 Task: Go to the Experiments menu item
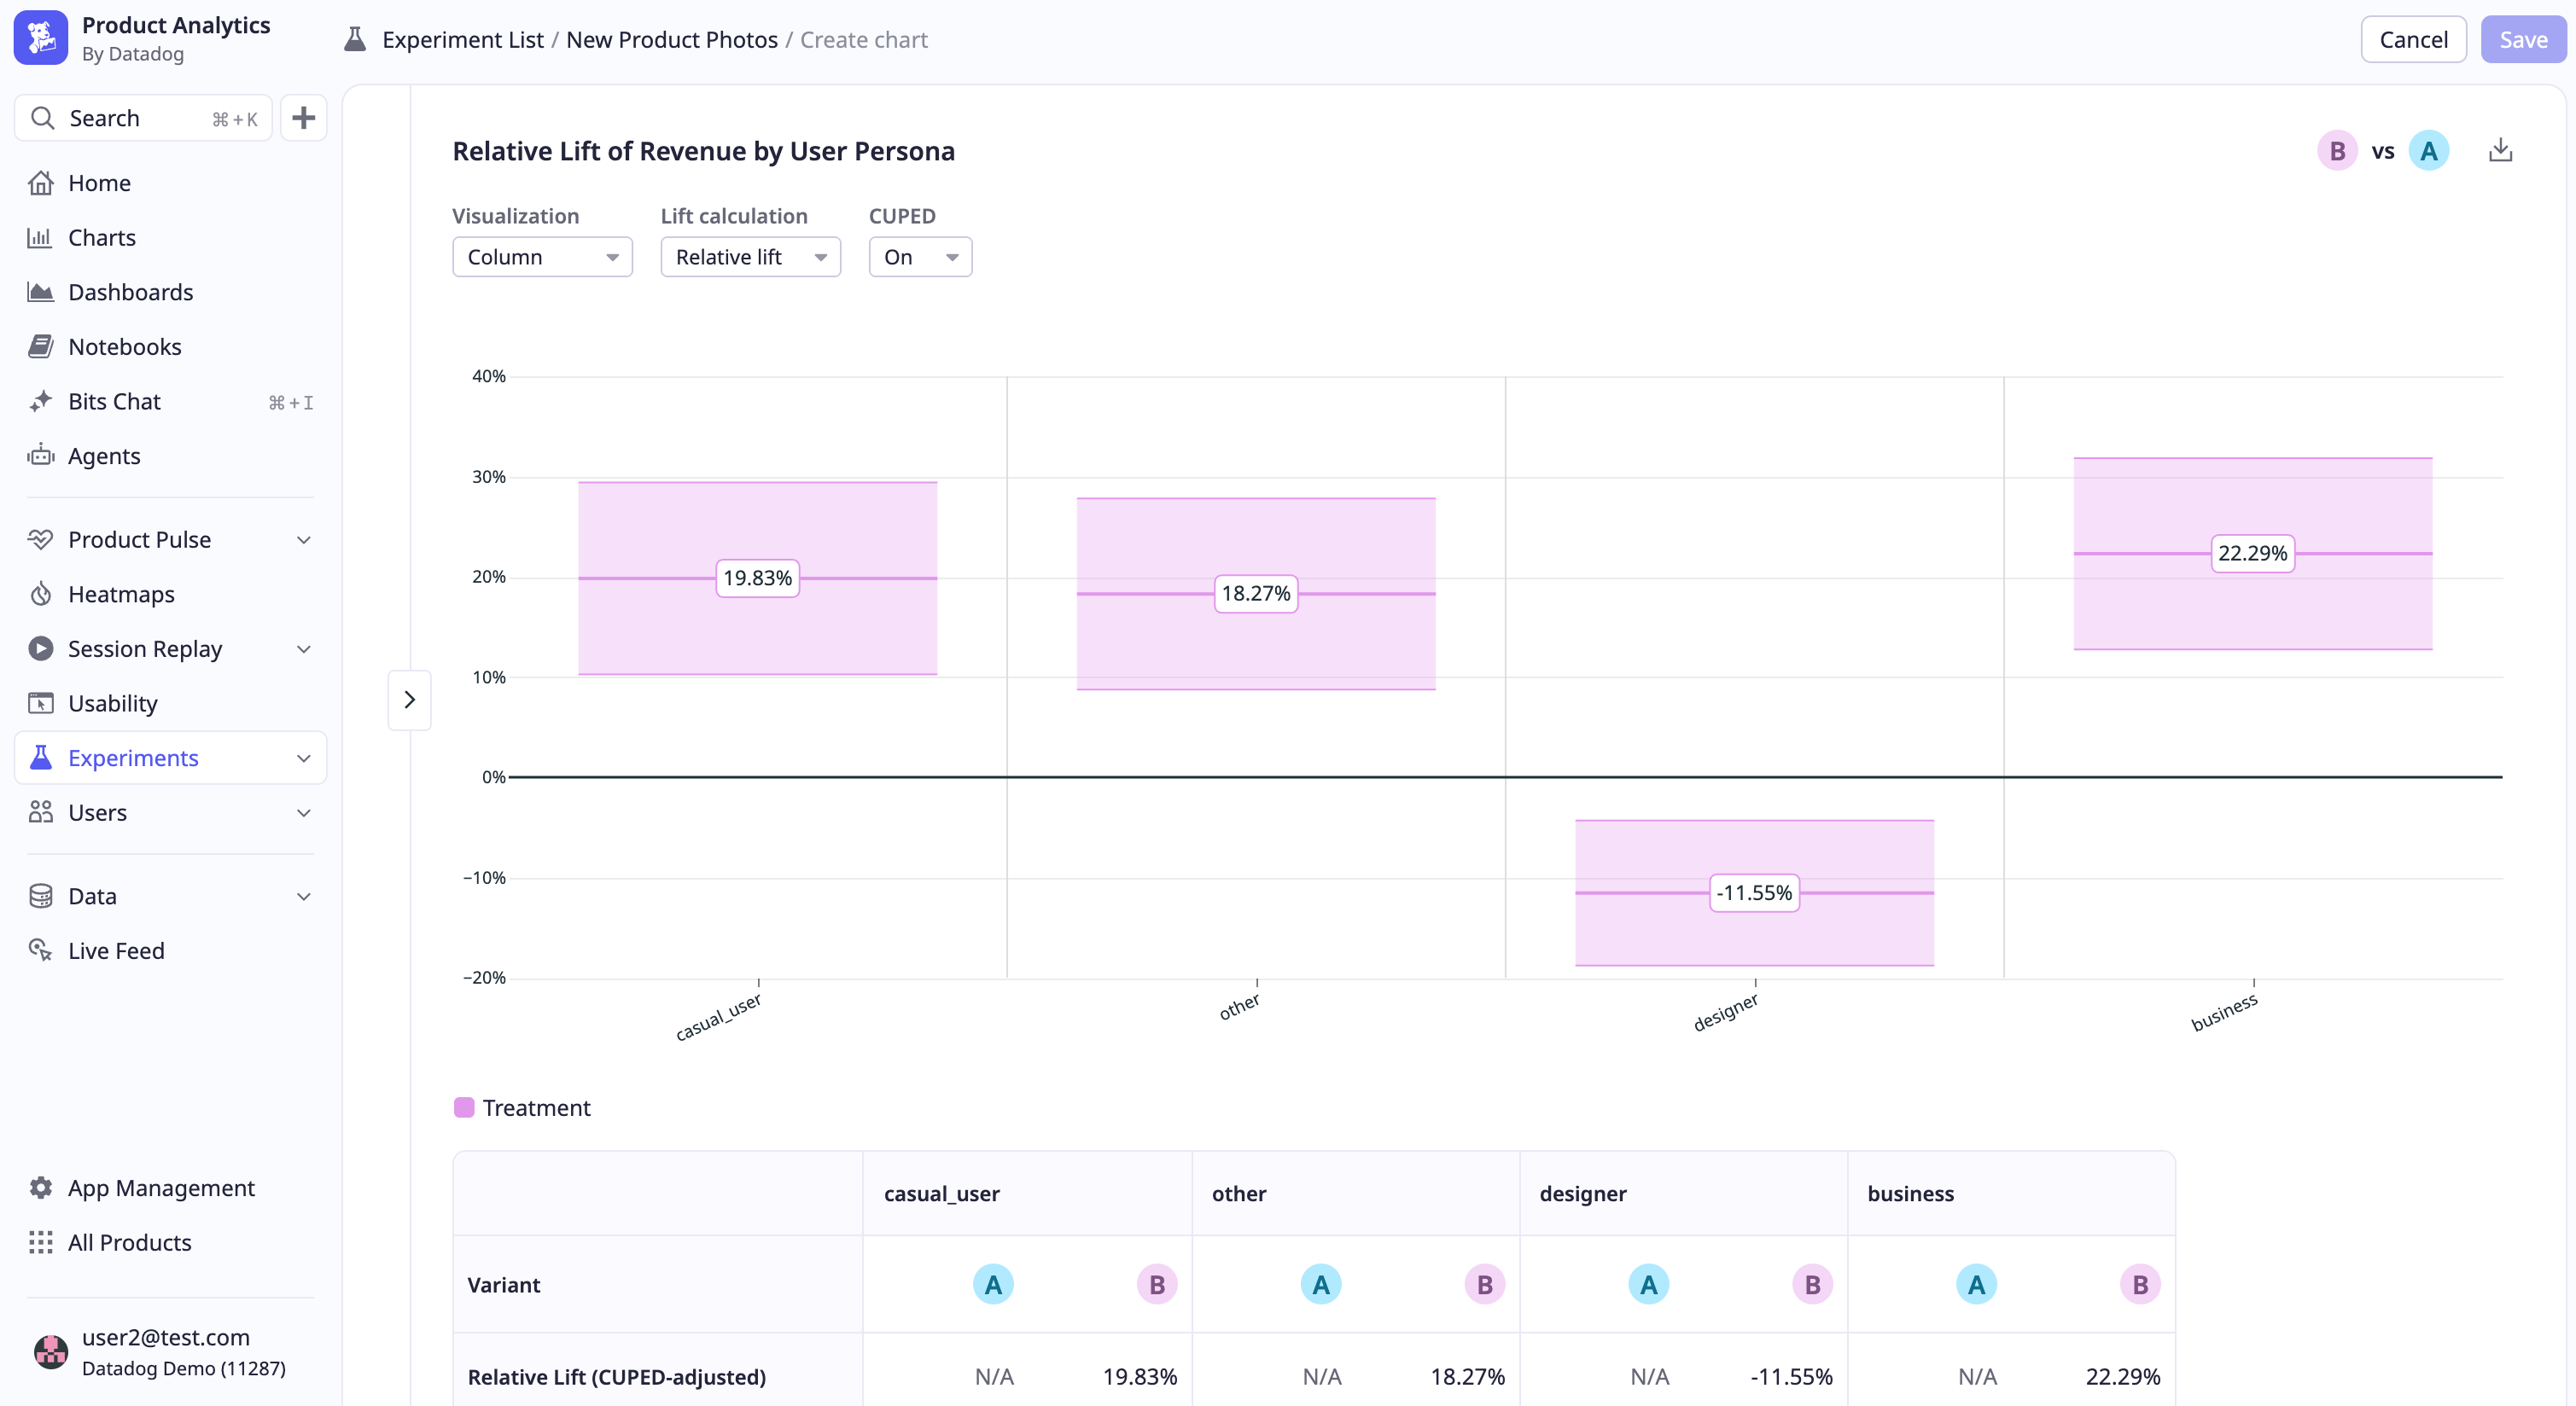[171, 758]
